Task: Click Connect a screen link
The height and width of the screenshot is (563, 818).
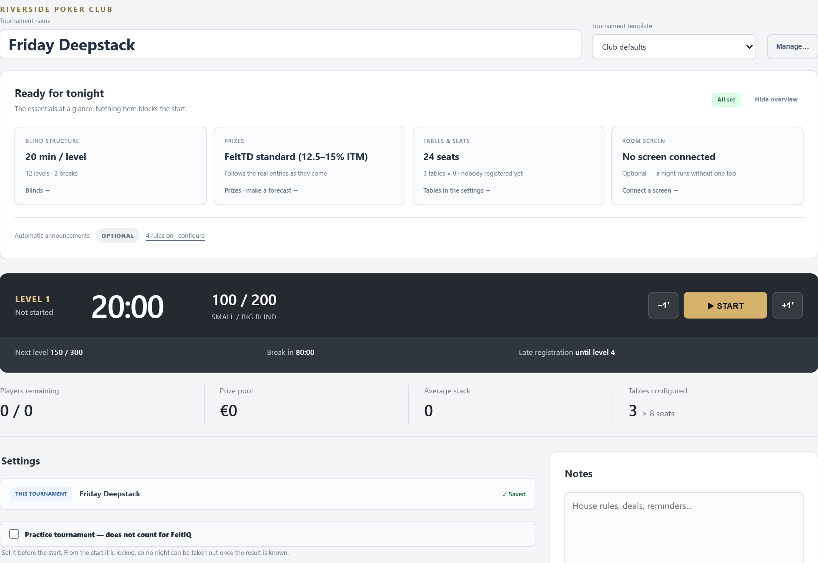Action: [650, 190]
